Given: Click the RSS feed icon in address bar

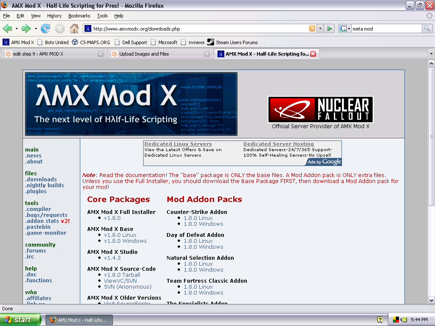Looking at the screenshot, I should coord(312,28).
